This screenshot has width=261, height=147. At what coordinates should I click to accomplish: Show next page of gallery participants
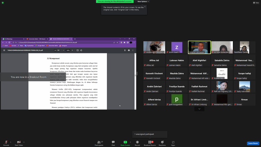[x=199, y=109]
